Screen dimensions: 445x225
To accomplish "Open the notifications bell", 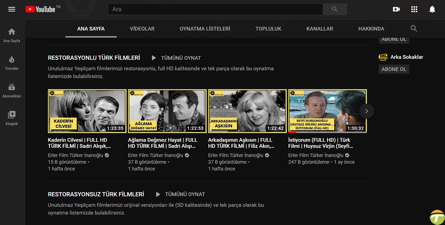I will [432, 10].
